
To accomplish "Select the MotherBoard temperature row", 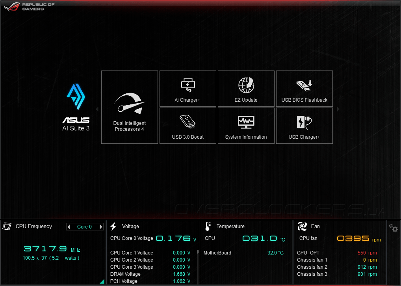I will 244,253.
